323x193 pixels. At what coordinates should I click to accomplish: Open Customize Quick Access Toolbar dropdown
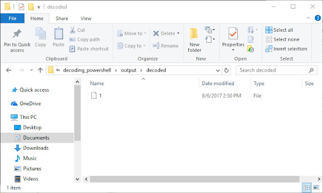click(x=39, y=7)
